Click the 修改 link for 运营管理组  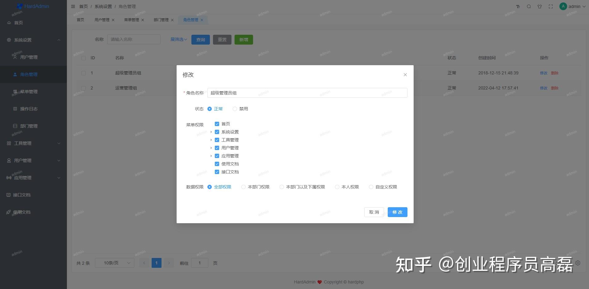[543, 88]
